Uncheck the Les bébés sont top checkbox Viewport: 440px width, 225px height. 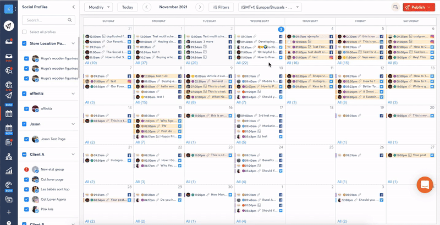pyautogui.click(x=26, y=189)
